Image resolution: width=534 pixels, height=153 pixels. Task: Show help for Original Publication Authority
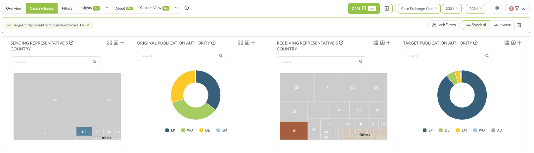(x=213, y=43)
